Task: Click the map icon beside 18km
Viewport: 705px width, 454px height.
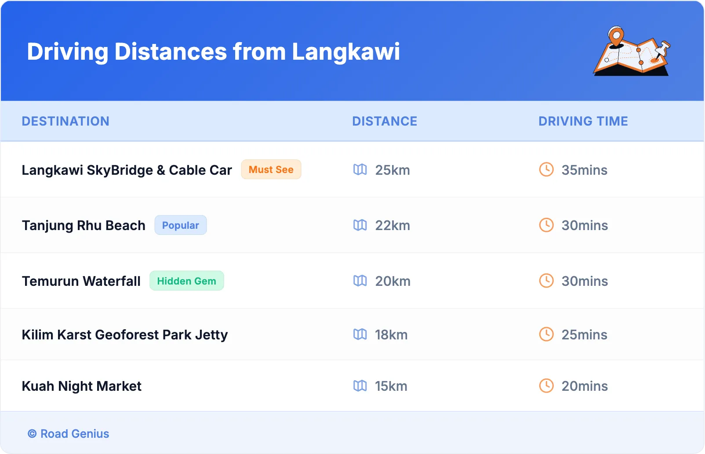Action: tap(360, 335)
